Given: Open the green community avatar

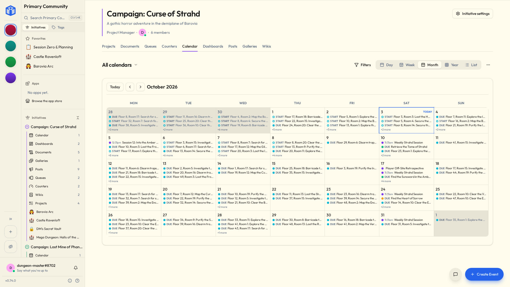Looking at the screenshot, I should (11, 62).
